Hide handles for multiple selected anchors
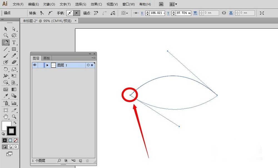The height and width of the screenshot is (168, 278). [77, 13]
